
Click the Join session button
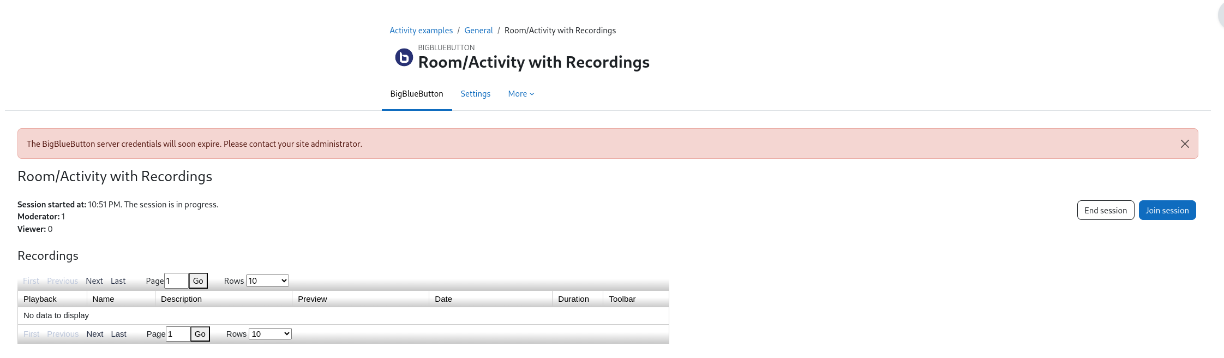[x=1167, y=210]
